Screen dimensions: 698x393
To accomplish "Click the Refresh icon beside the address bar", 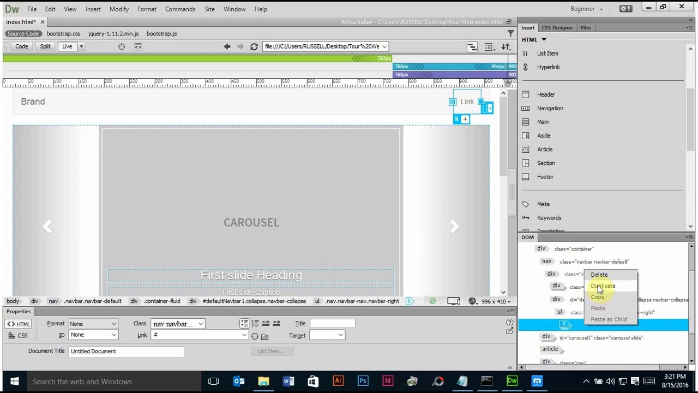I will pyautogui.click(x=254, y=46).
